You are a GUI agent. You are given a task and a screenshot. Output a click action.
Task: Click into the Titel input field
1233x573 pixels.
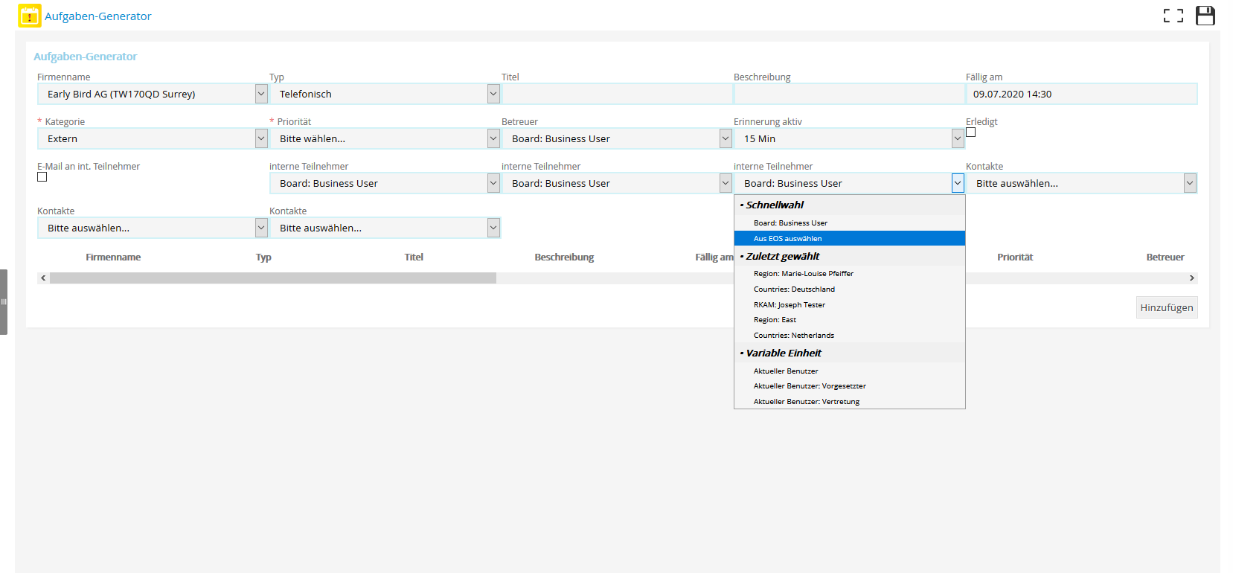616,94
